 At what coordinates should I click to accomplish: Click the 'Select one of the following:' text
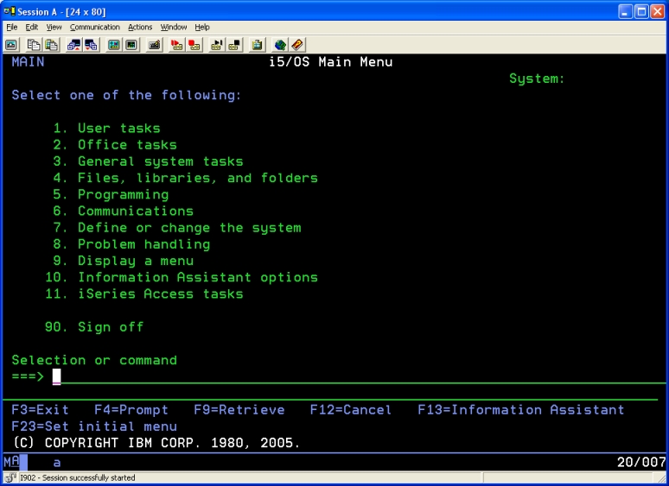coord(126,96)
